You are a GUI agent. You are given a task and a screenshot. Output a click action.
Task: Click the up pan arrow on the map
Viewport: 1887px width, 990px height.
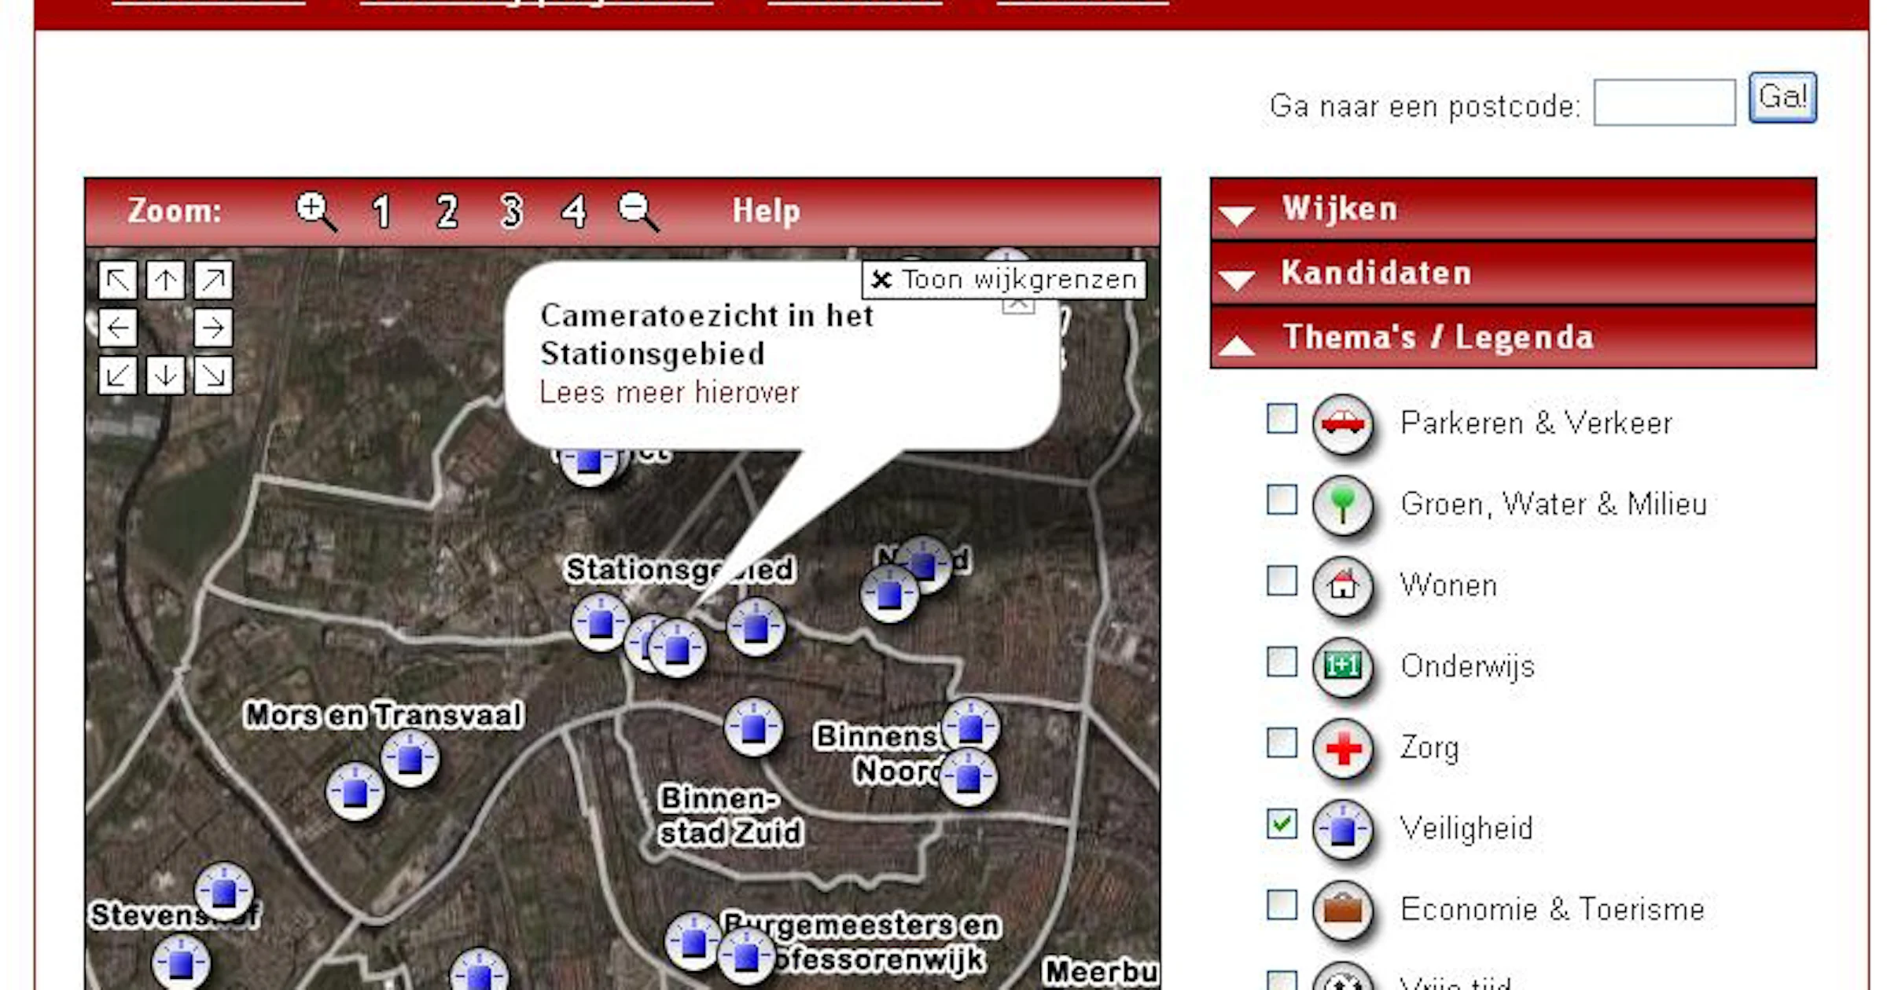pyautogui.click(x=165, y=280)
